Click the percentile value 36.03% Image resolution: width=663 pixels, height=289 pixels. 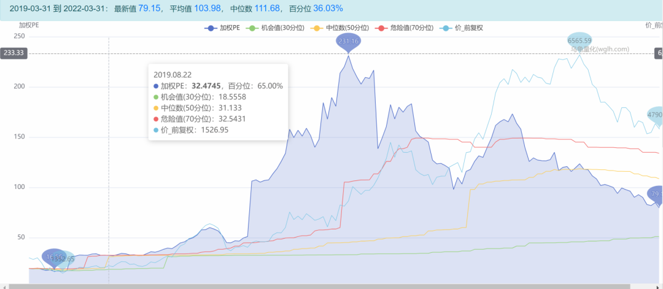[328, 9]
